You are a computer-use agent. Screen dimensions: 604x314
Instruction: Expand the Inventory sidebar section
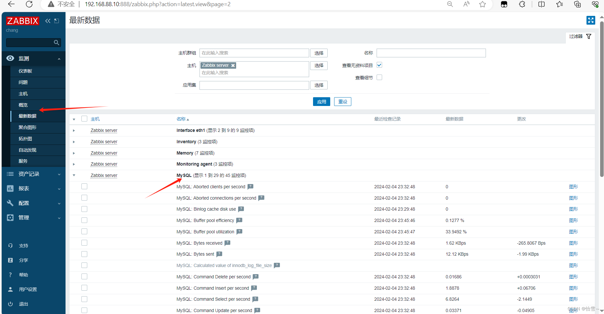tap(33, 174)
